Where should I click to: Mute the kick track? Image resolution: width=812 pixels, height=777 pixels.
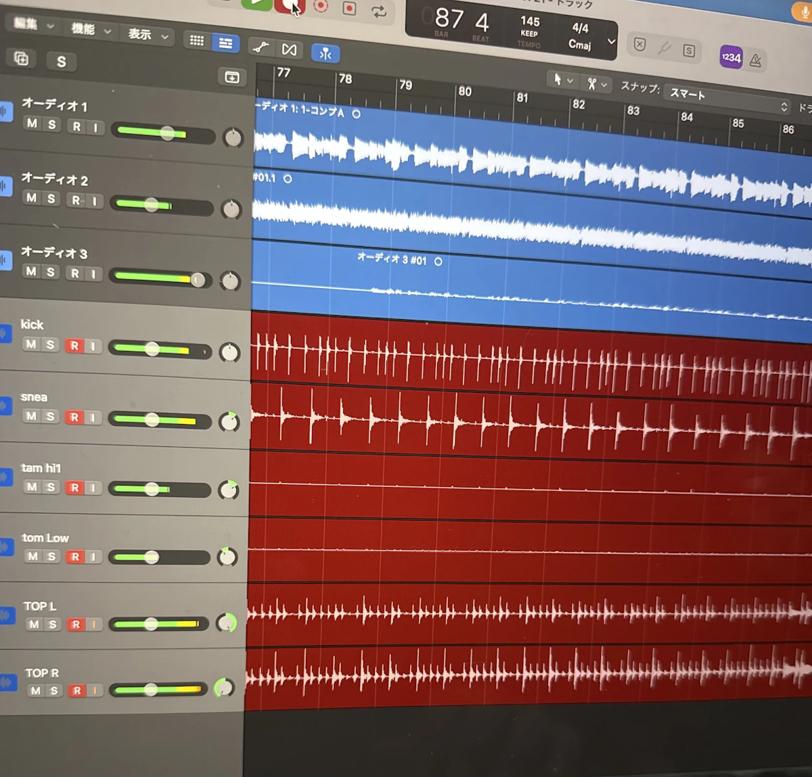point(31,344)
